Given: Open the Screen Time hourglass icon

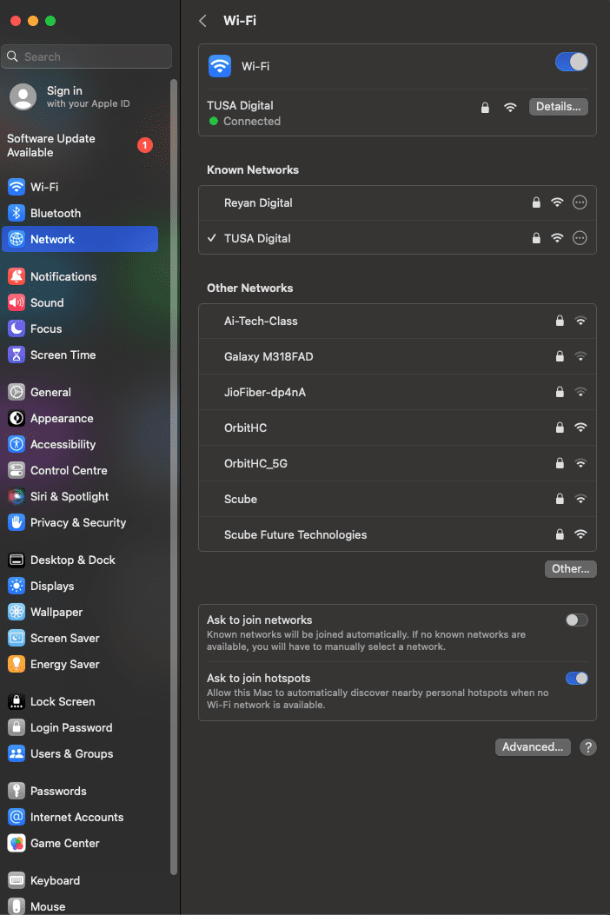Looking at the screenshot, I should [17, 355].
